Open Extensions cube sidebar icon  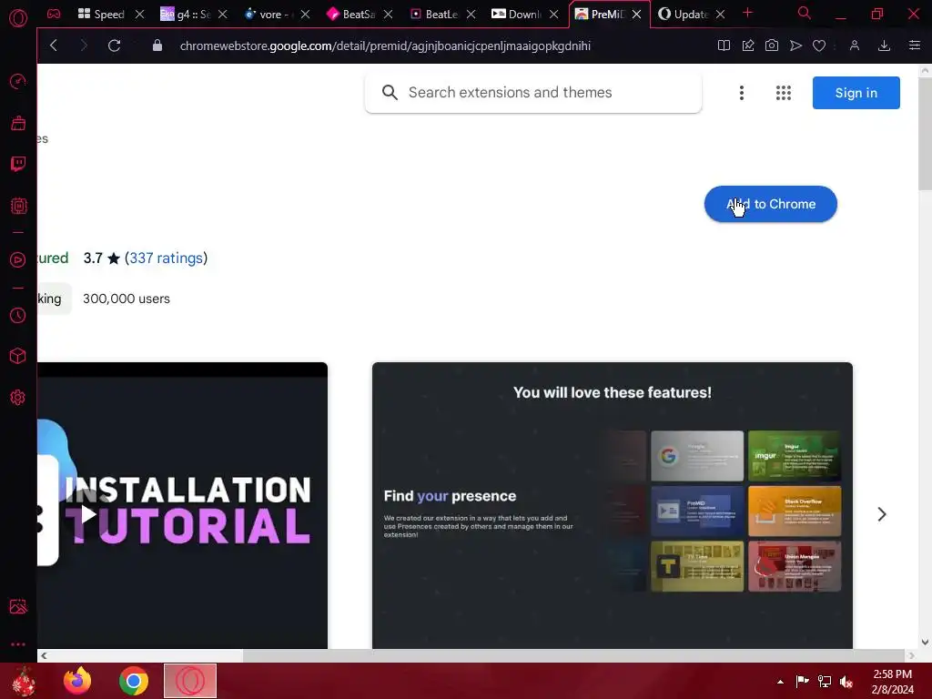[18, 356]
